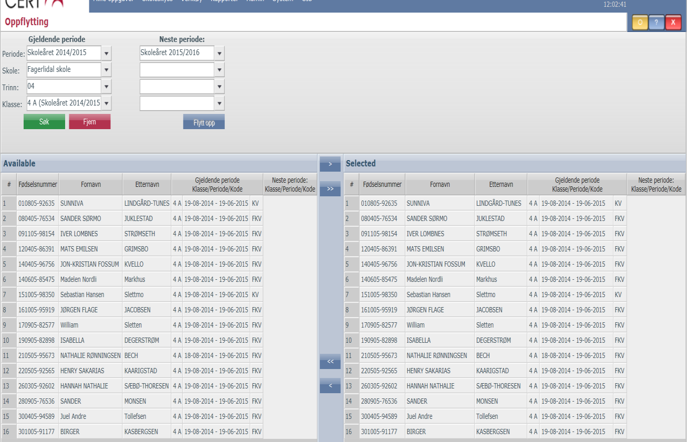Open the Skole dropdown showing Fagerlidal skole
The image size is (687, 442).
(106, 70)
